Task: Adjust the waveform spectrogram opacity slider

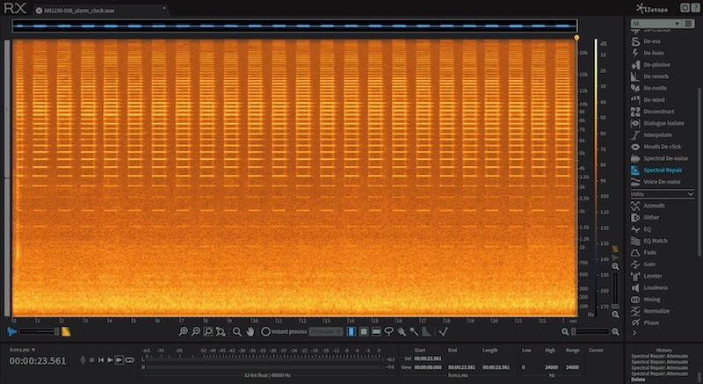Action: pos(39,331)
